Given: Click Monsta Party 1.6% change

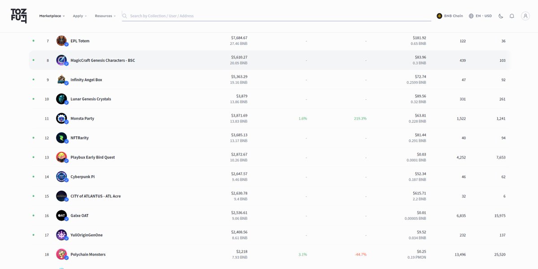Looking at the screenshot, I should [x=303, y=118].
